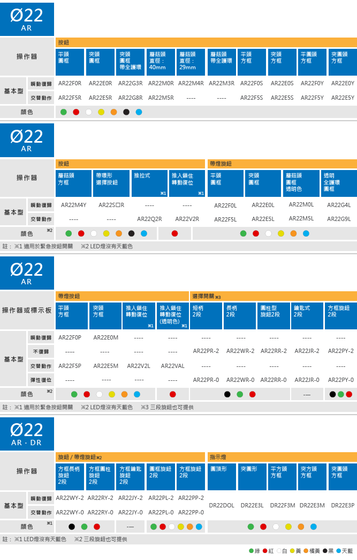
Task: Select the AR22JR-0 model code
Action: tap(307, 380)
